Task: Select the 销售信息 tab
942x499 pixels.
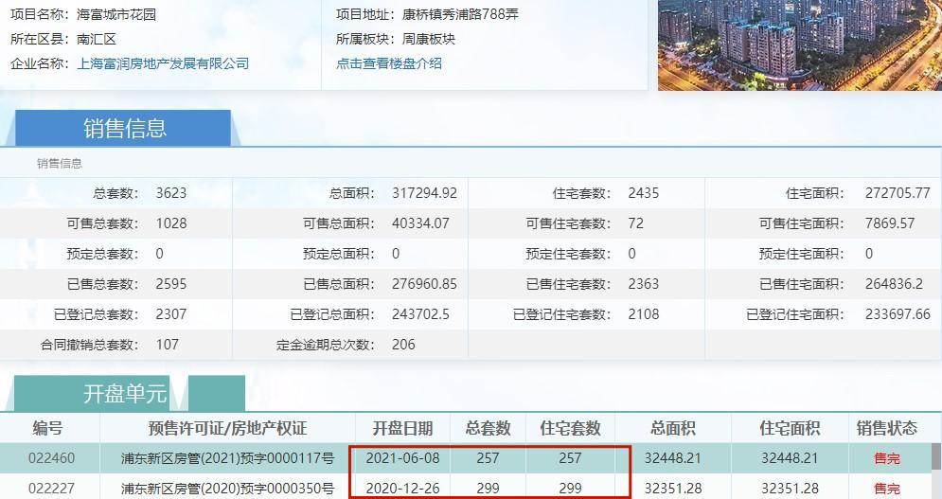Action: 123,128
